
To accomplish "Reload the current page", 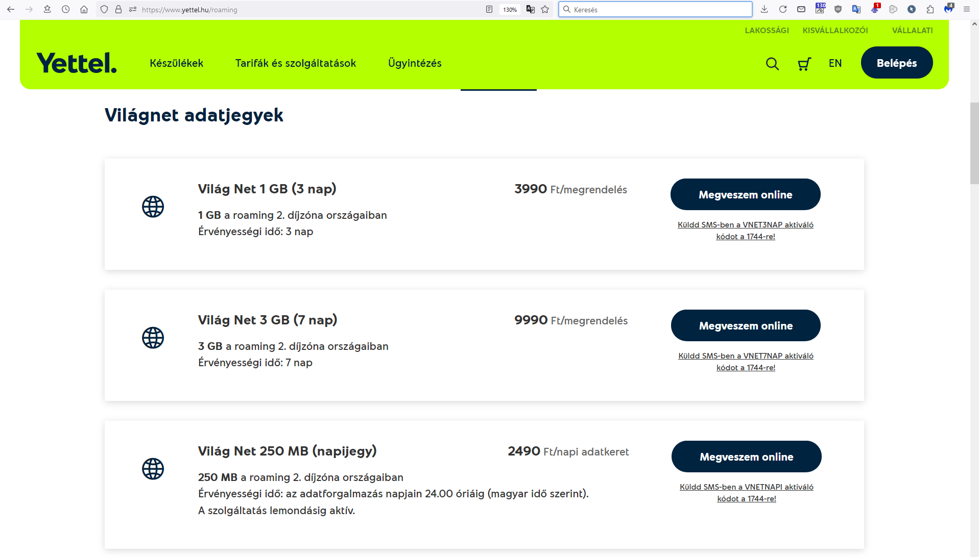I will [x=783, y=9].
